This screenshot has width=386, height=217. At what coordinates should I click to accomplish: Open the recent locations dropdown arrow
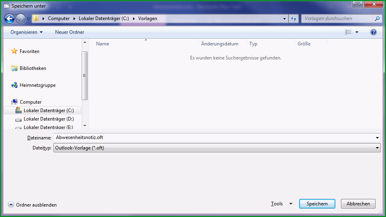[29, 19]
